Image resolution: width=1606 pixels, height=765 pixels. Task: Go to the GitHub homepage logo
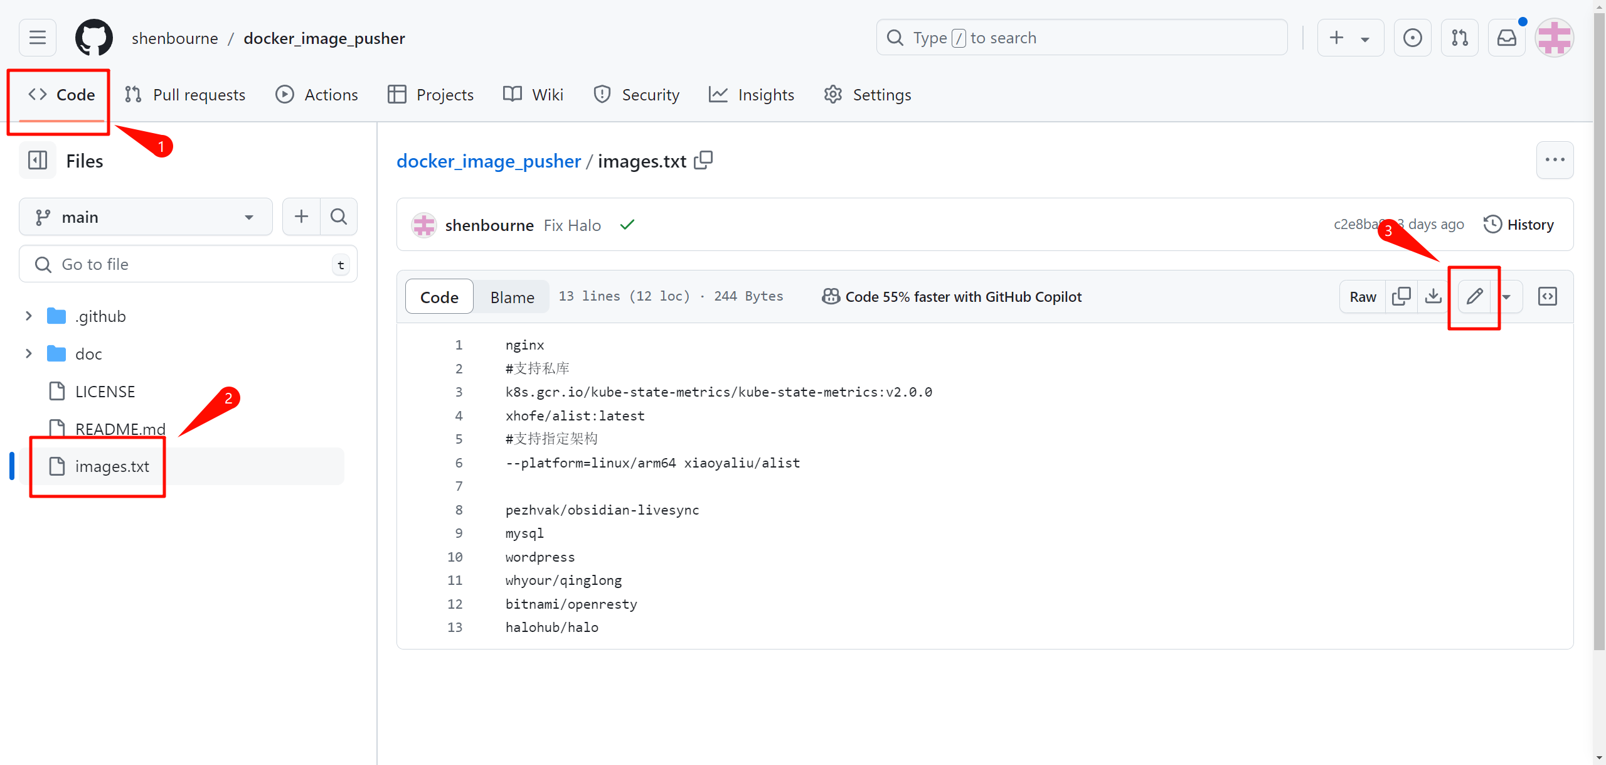pos(94,38)
